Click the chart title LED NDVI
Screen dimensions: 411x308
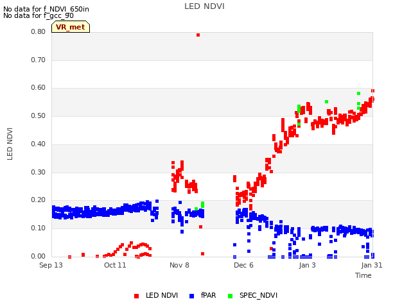point(204,6)
